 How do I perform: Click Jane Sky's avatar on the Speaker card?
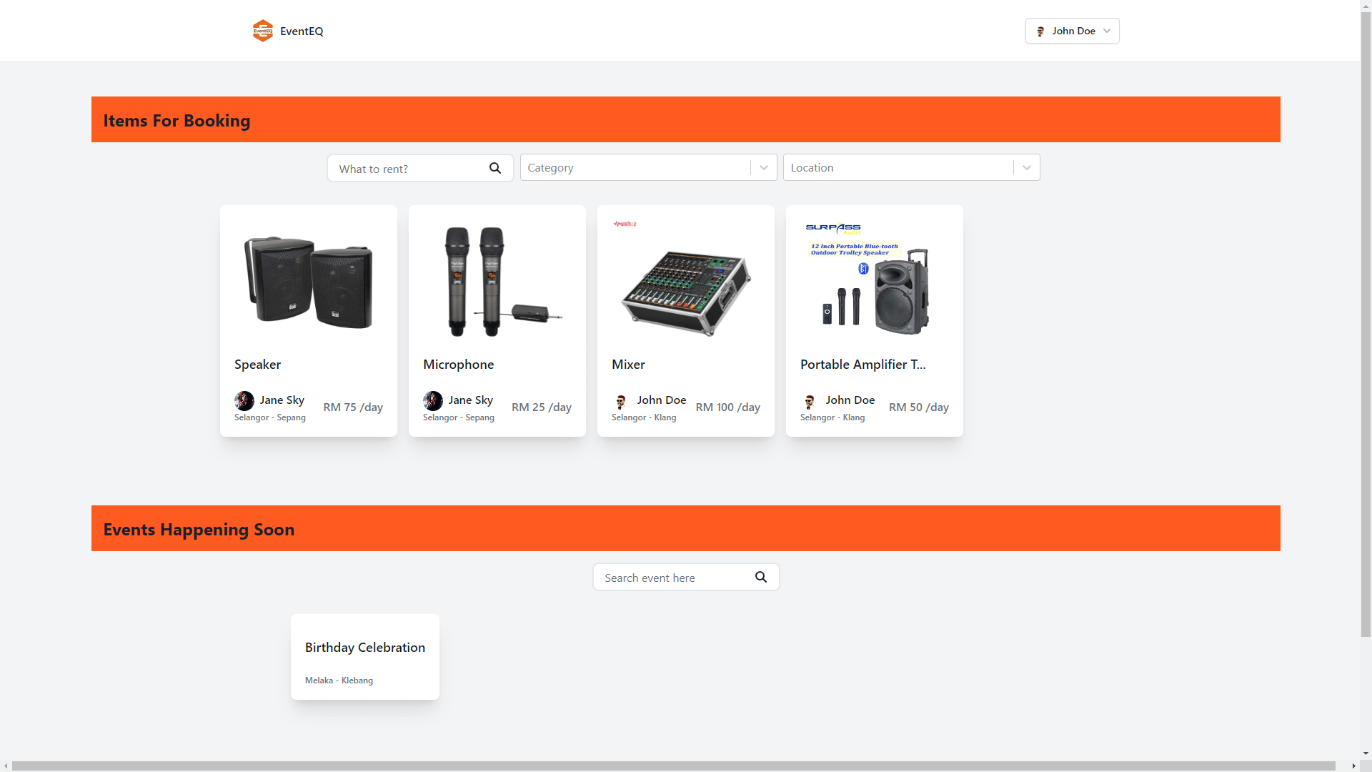click(x=244, y=401)
